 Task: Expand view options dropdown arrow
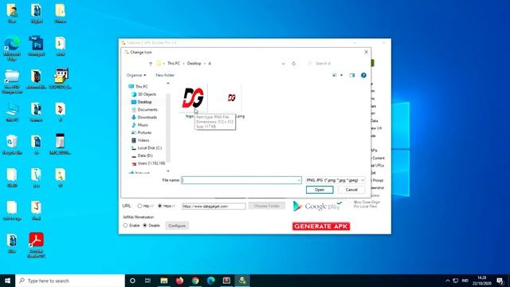click(342, 75)
